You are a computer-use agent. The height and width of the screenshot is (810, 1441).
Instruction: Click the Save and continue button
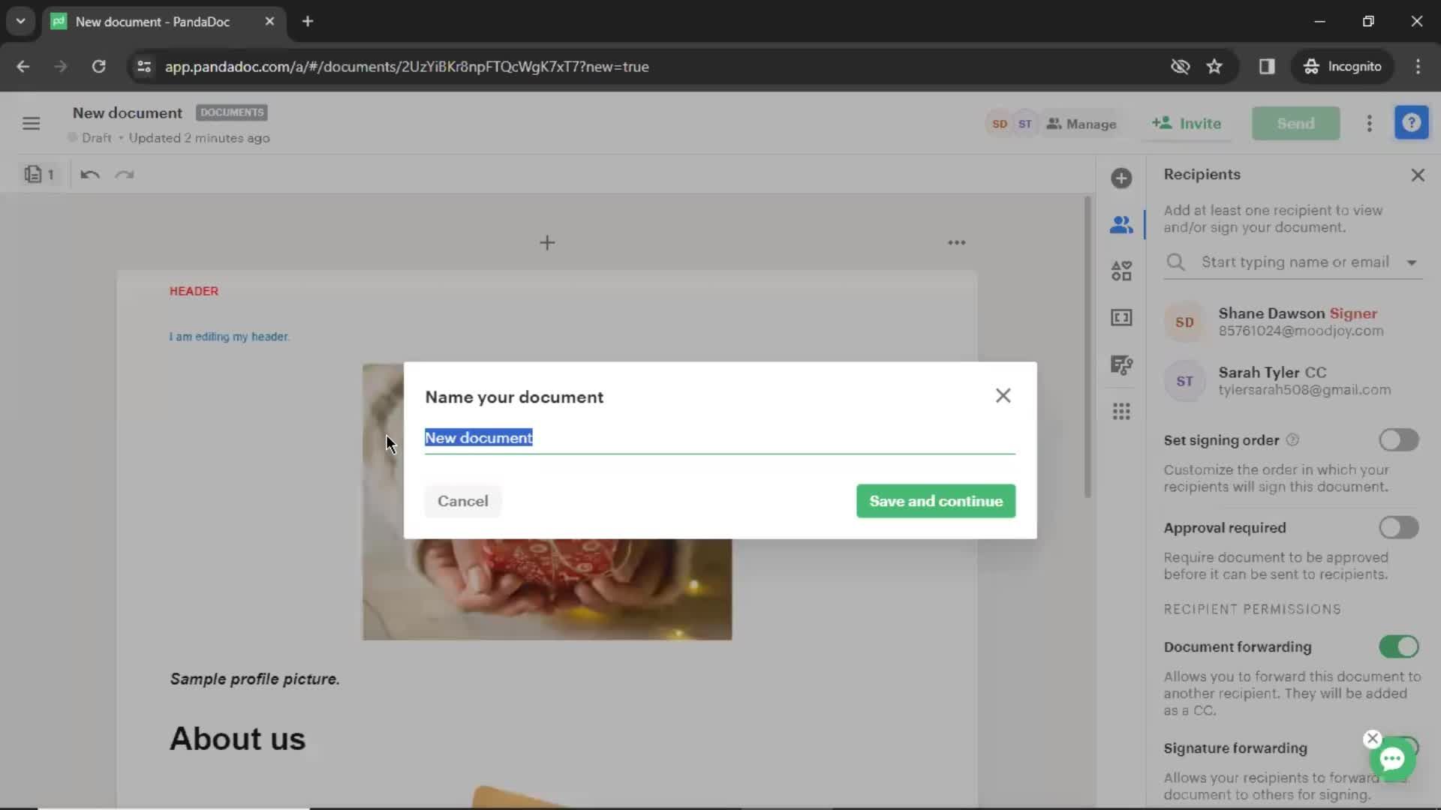click(x=934, y=500)
